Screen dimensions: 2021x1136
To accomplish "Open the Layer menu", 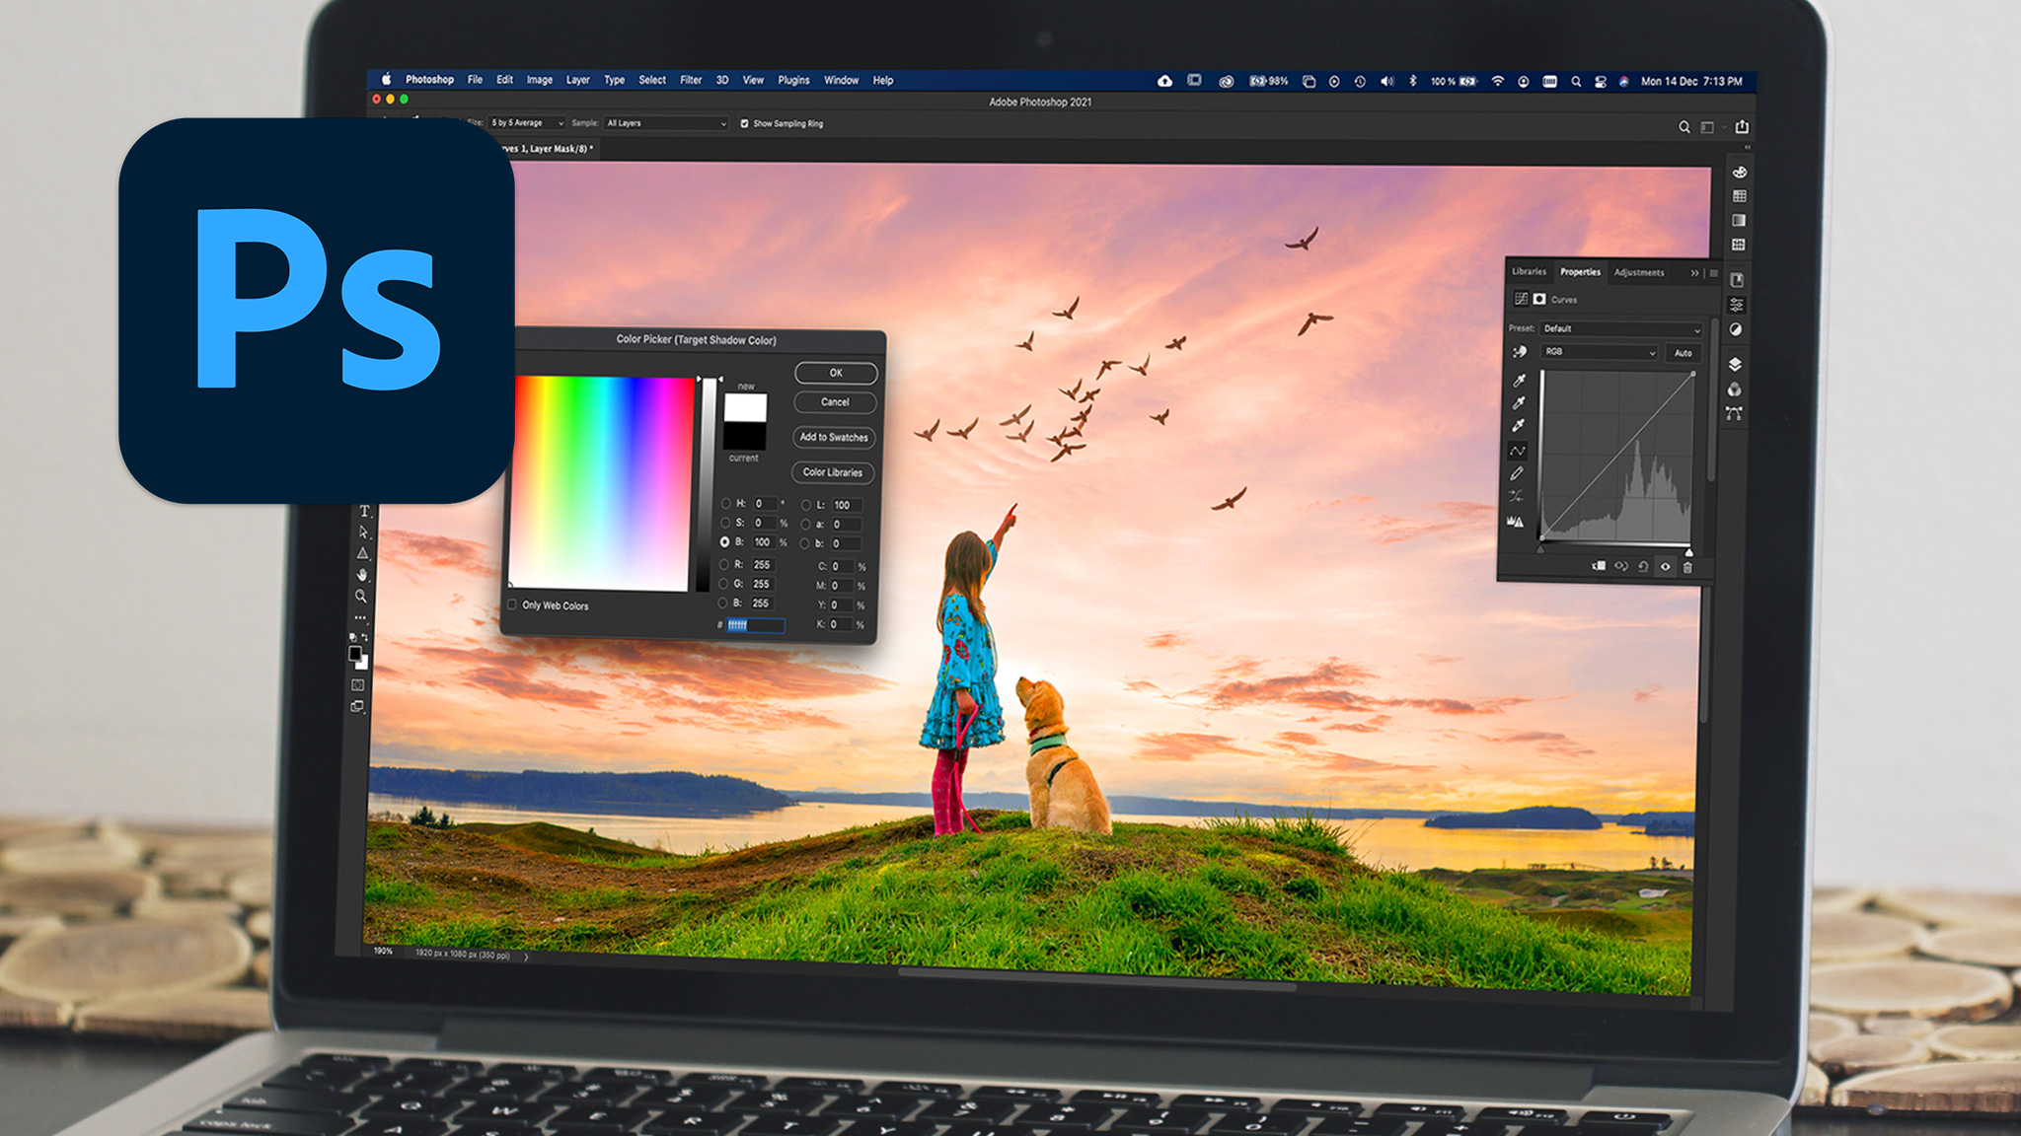I will (x=577, y=80).
